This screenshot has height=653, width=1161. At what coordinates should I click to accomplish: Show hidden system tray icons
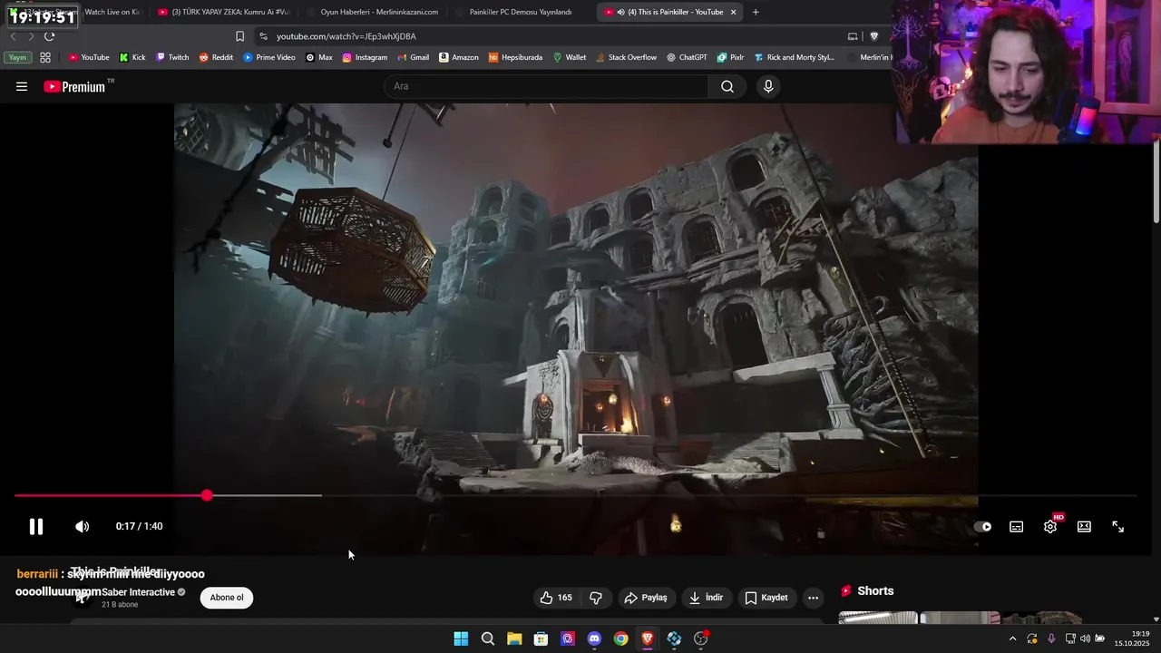click(1012, 638)
